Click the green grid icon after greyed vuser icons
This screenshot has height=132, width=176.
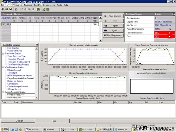click(38, 9)
